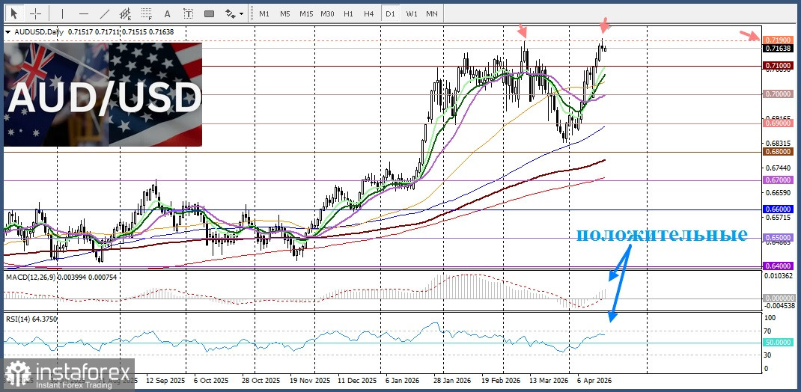Click the rectangle shape tool

click(x=209, y=13)
